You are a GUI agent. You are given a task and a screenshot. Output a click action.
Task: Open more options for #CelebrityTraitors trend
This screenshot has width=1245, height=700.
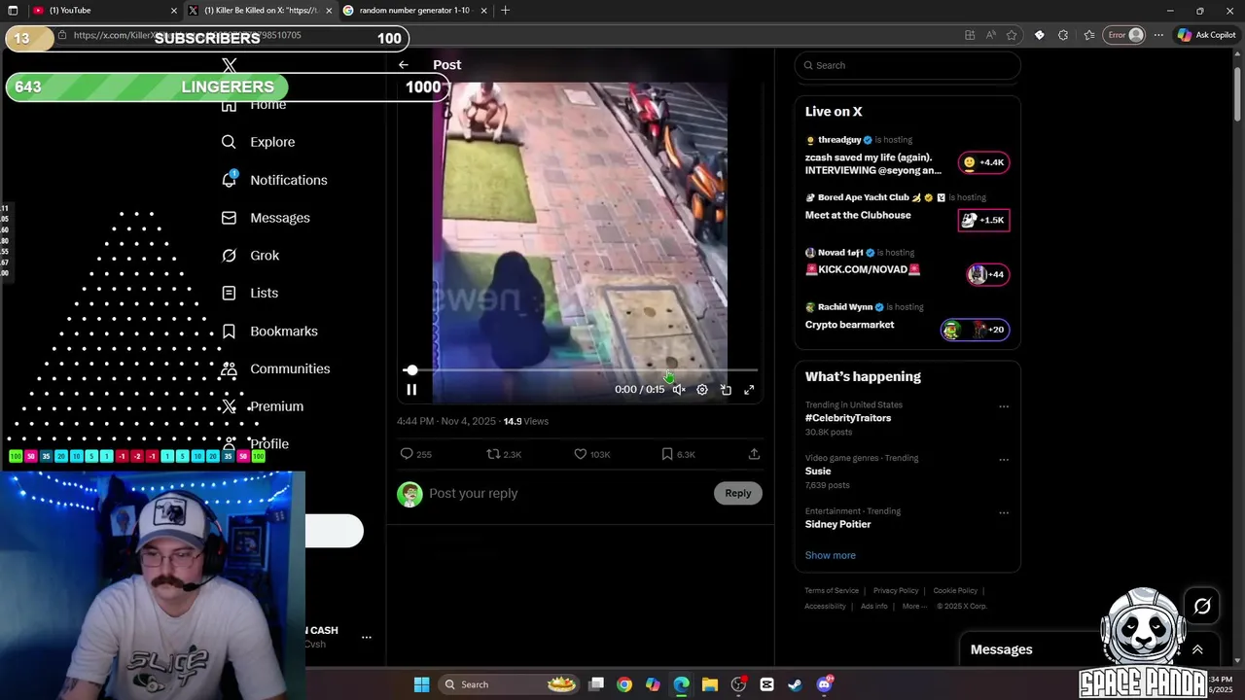1004,406
